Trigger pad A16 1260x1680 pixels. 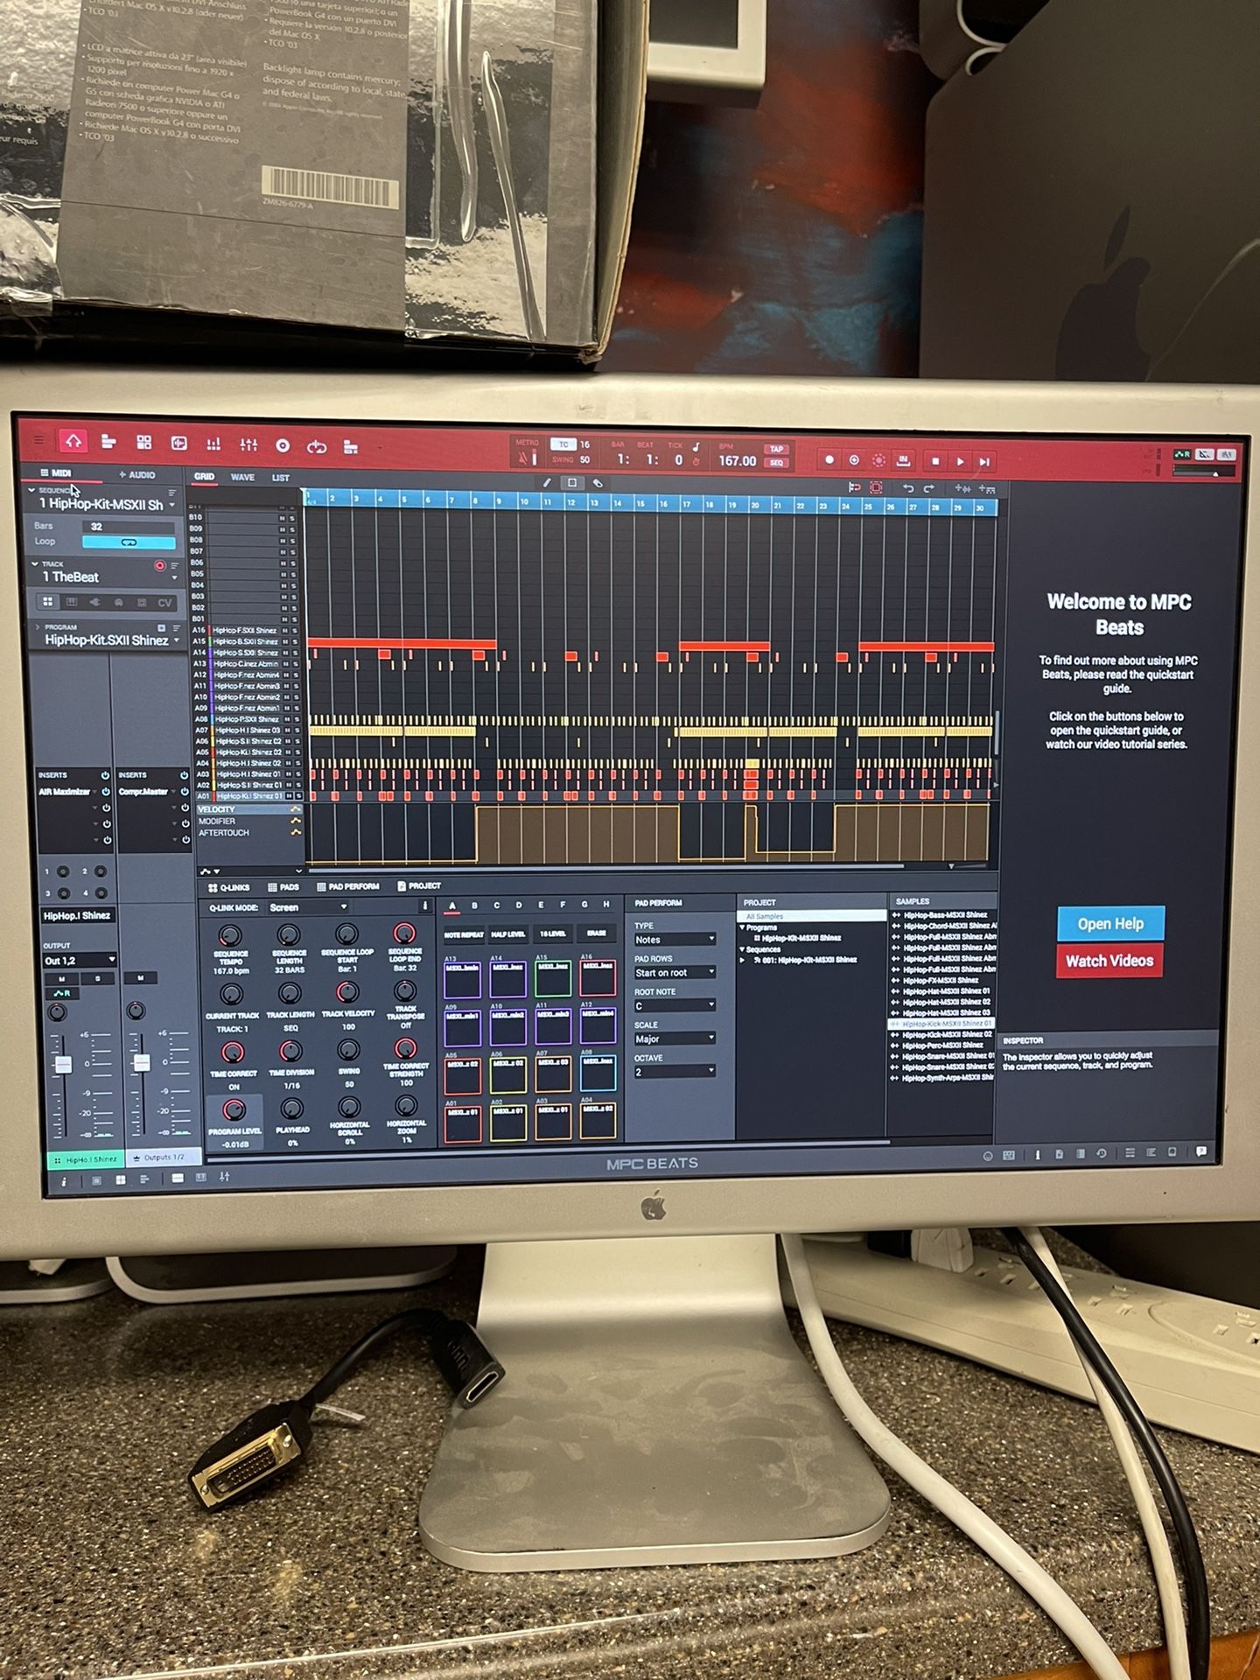click(598, 977)
